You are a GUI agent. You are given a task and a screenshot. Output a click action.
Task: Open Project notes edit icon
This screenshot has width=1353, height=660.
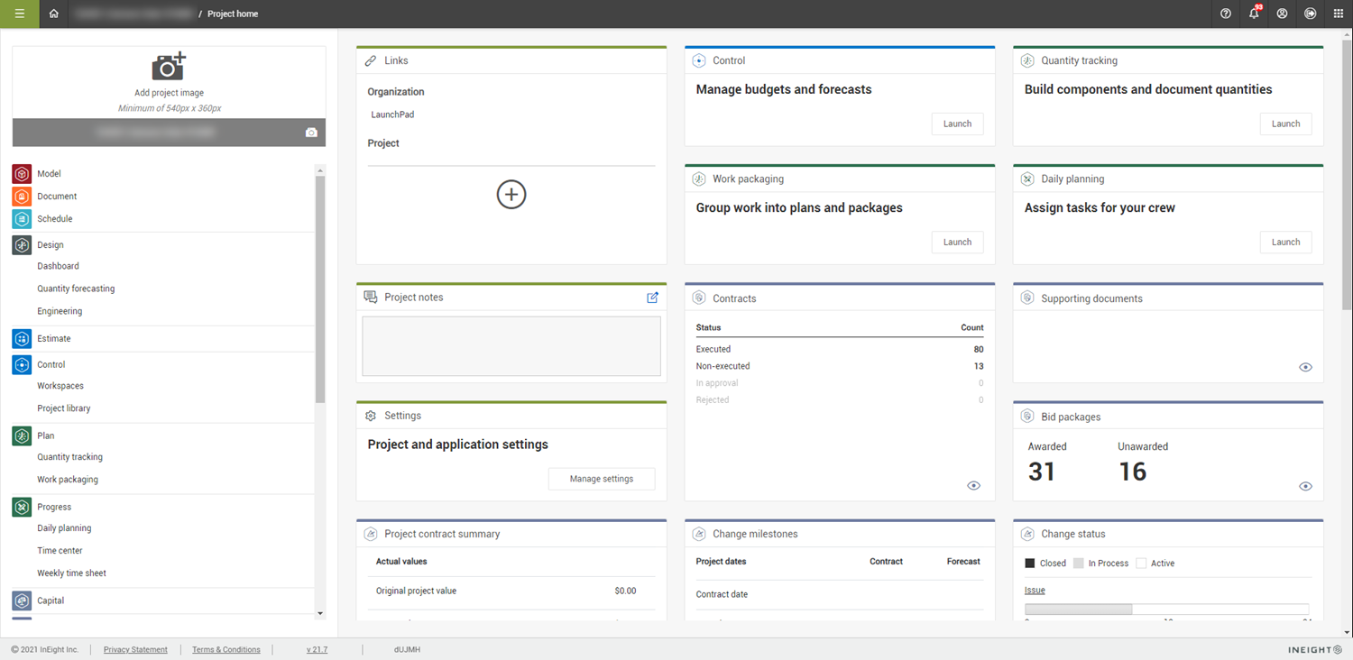[652, 298]
